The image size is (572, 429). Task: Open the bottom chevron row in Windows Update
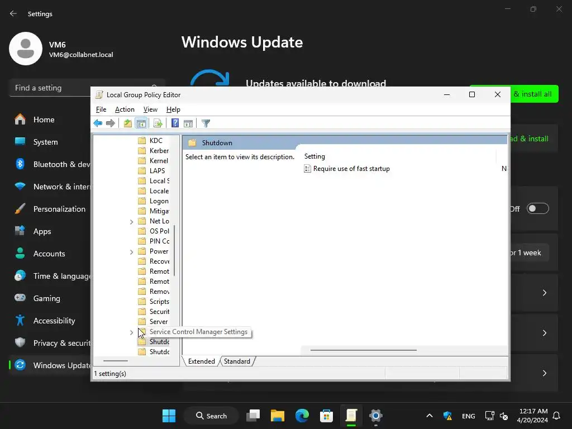pos(544,373)
